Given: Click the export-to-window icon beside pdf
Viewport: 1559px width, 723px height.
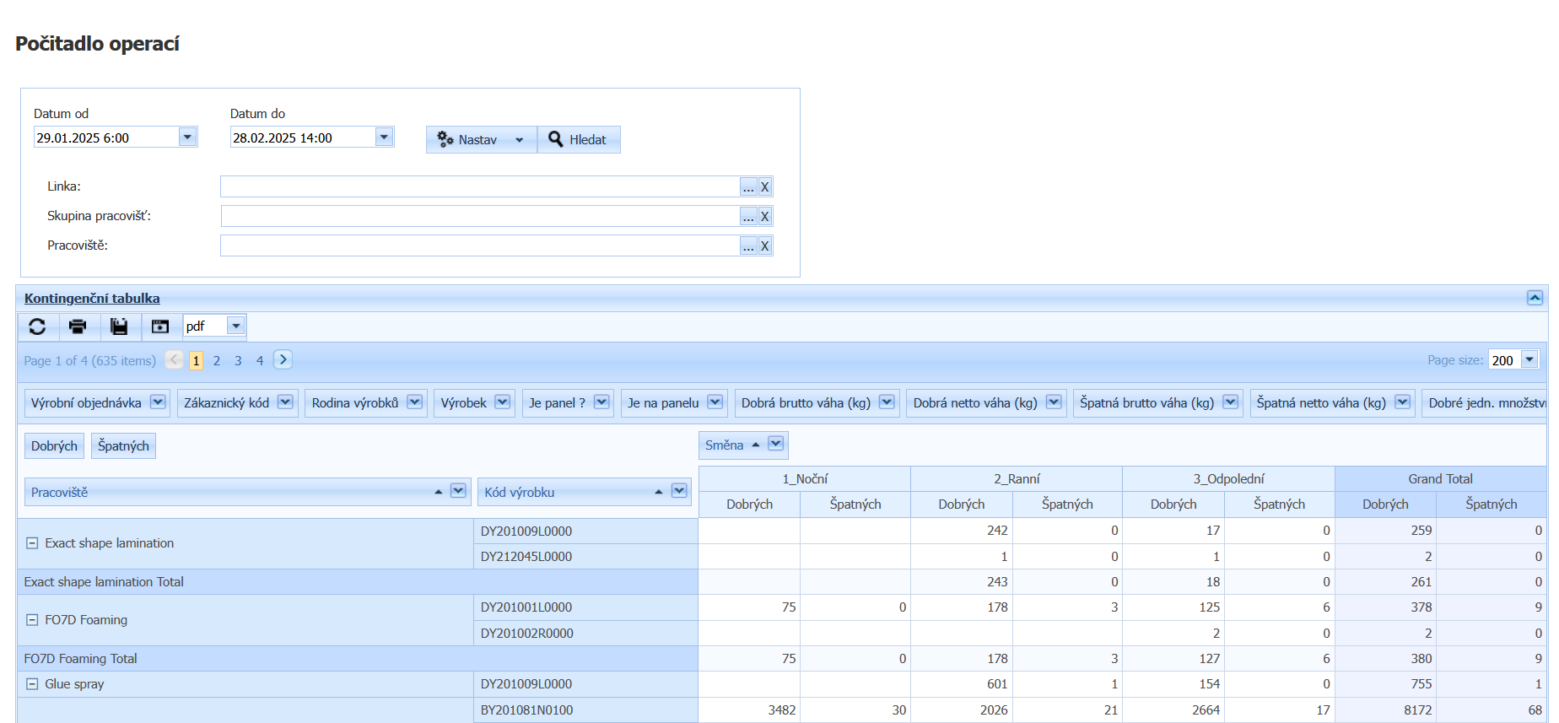Looking at the screenshot, I should click(x=160, y=326).
